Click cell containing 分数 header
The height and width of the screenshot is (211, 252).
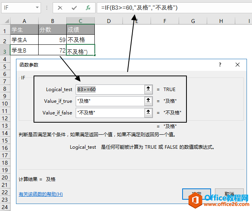click(52, 30)
